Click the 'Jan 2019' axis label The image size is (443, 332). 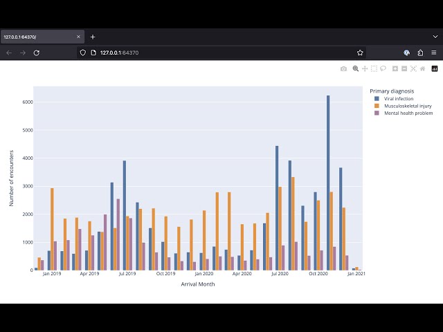click(52, 274)
